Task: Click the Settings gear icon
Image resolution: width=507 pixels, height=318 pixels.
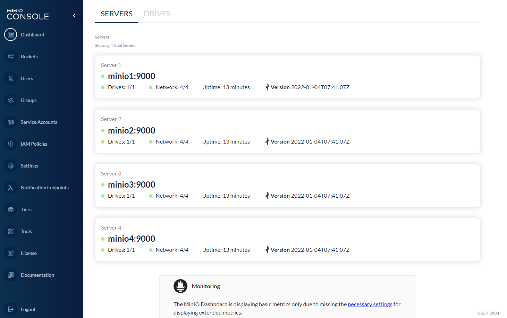Action: point(11,166)
